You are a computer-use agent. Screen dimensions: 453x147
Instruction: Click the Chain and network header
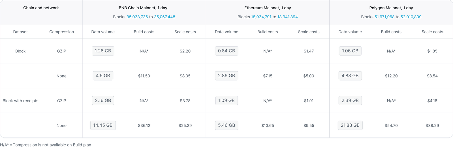(x=41, y=8)
